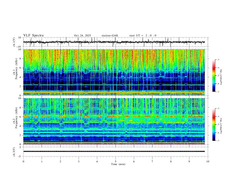The height and width of the screenshot is (181, 234).
Task: Click the time axis tick label "9"
Action: (189, 161)
